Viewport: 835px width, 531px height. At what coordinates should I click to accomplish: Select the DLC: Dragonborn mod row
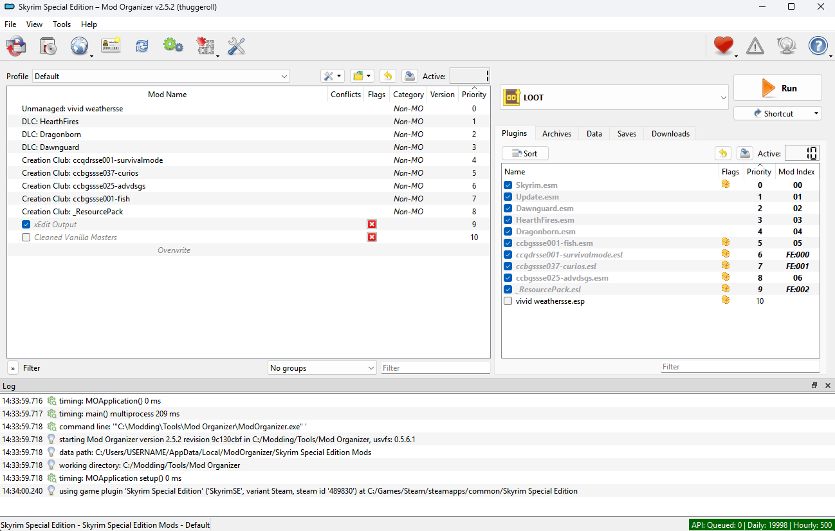click(x=248, y=135)
